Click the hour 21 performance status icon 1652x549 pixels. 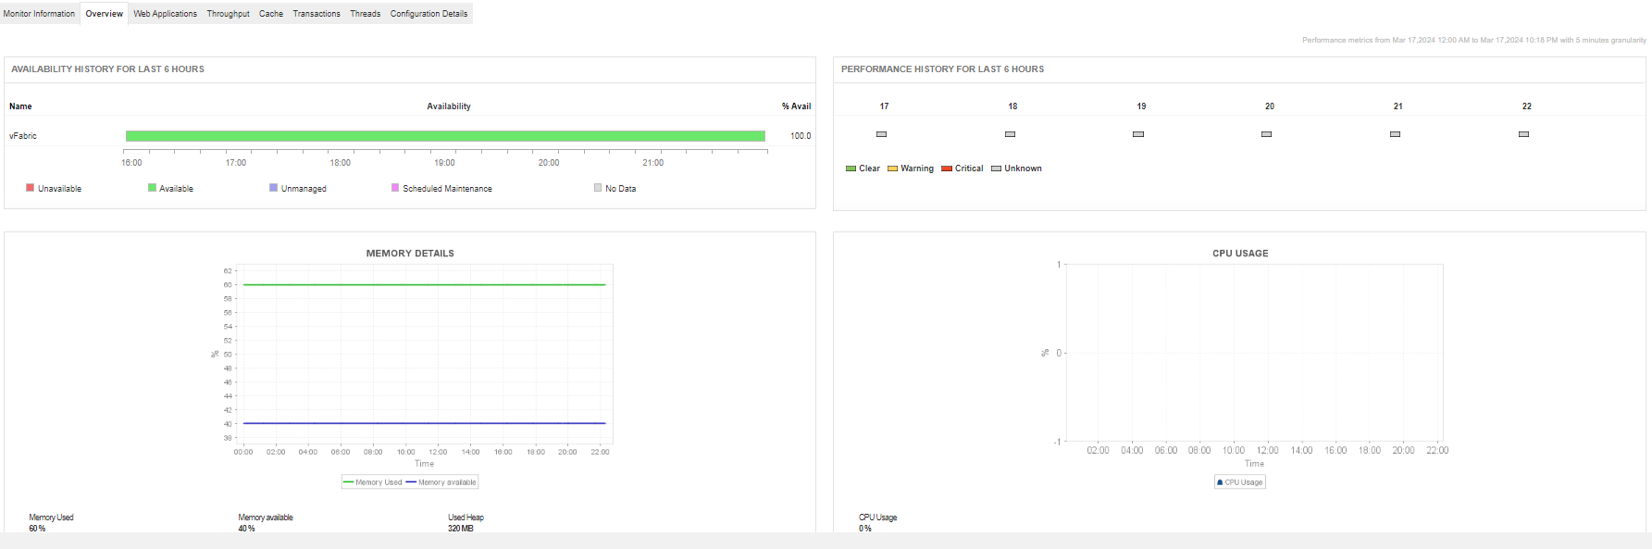click(x=1395, y=134)
